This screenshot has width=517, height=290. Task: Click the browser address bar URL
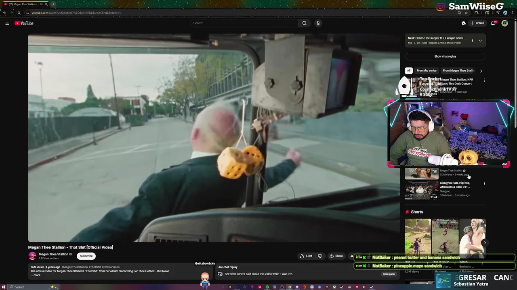tap(76, 12)
